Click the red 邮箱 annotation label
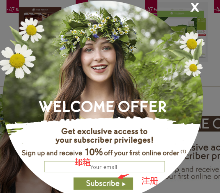 point(82,162)
